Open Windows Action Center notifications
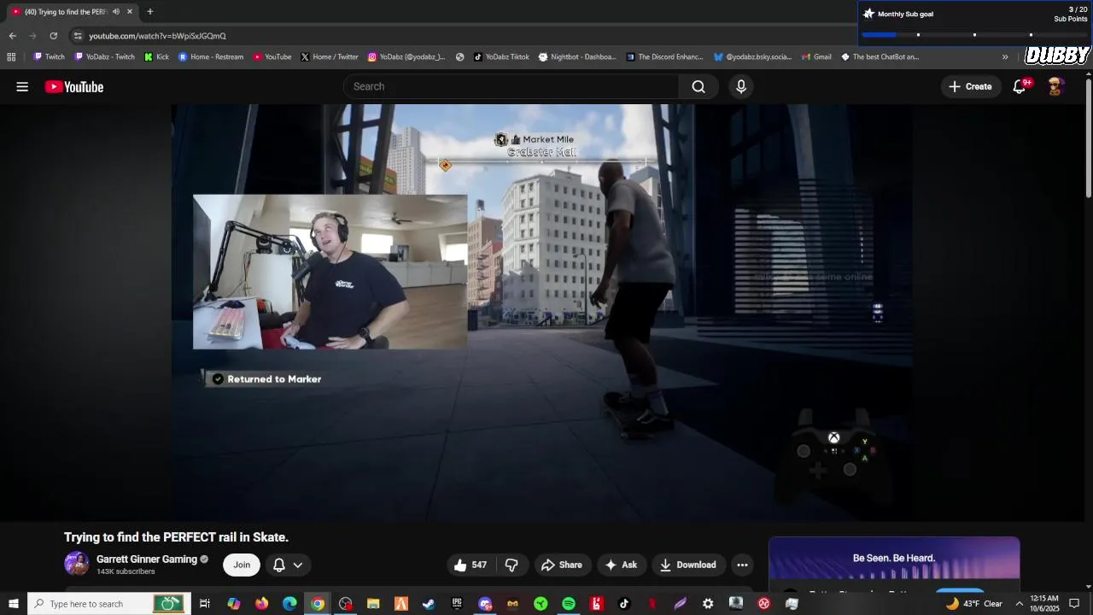 pyautogui.click(x=1074, y=604)
